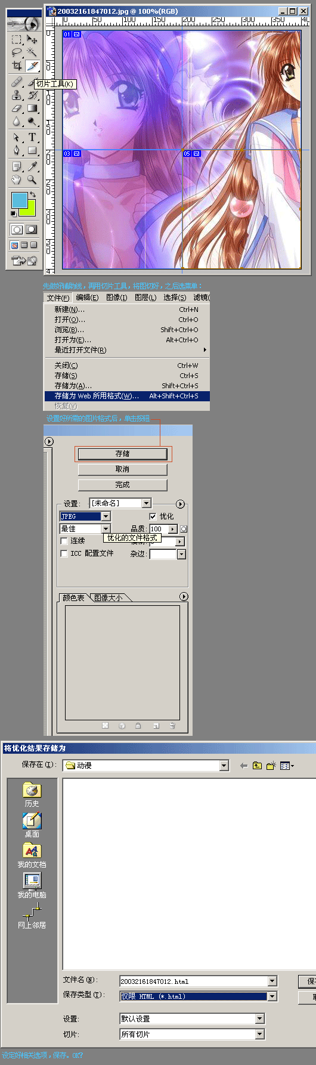This screenshot has height=1065, width=316.
Task: Select the Zoom magnifier tool
Action: 32,179
